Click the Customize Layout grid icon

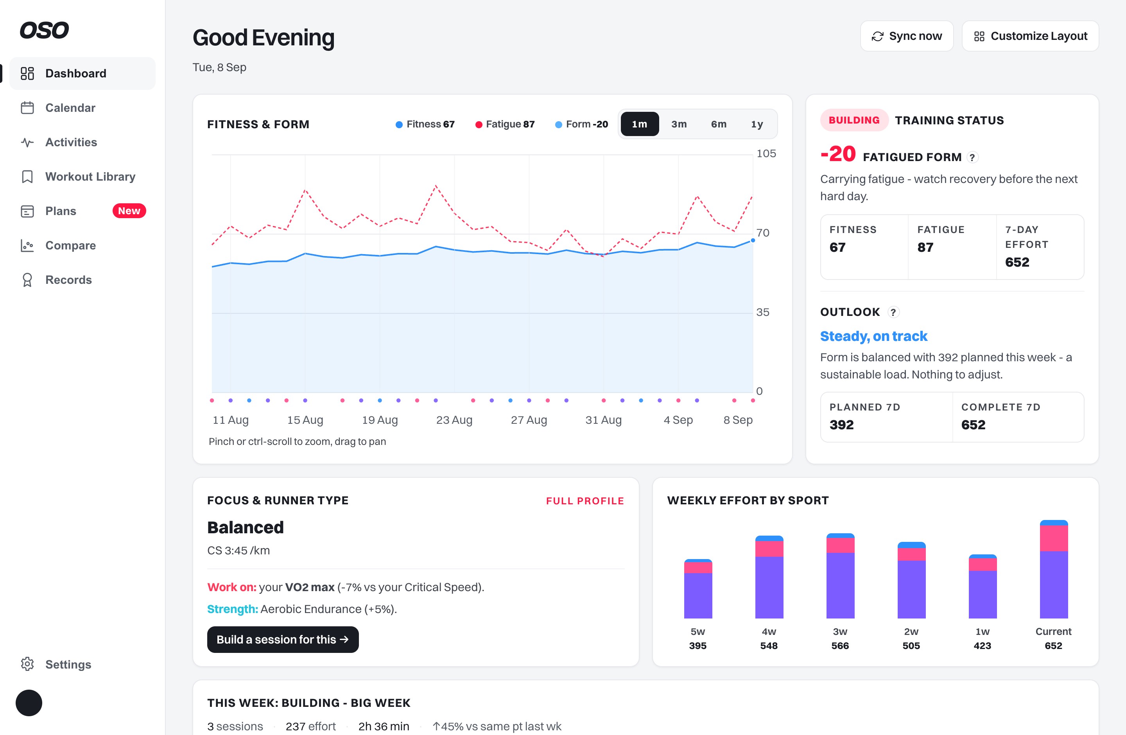pos(979,36)
